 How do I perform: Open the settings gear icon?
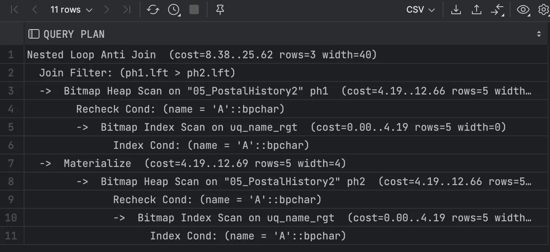pyautogui.click(x=544, y=10)
